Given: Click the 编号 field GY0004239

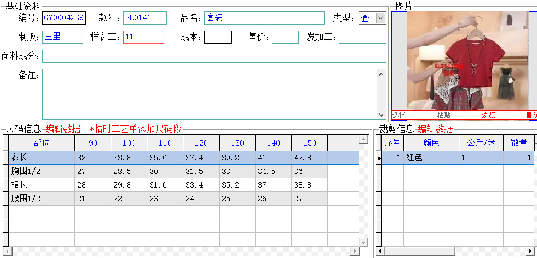Looking at the screenshot, I should (x=64, y=18).
